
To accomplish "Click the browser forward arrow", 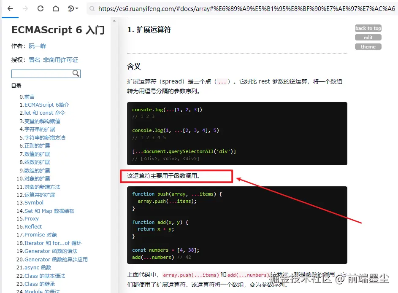I will pyautogui.click(x=26, y=8).
